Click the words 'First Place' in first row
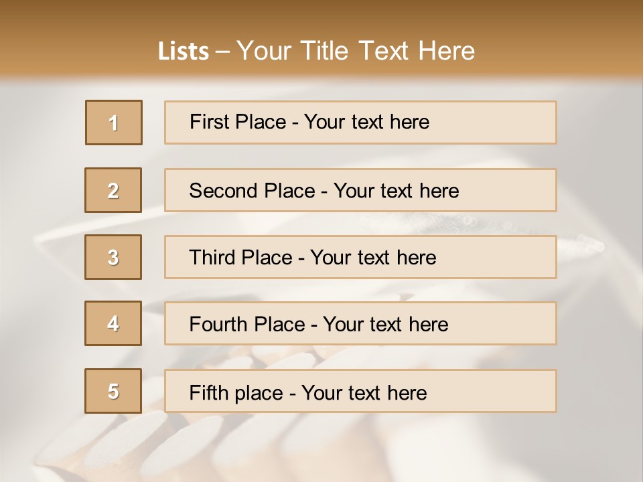643x482 pixels. coord(238,122)
